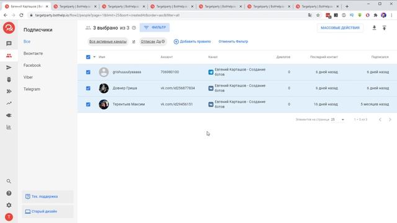The image size is (397, 223).
Task: Click browser back arrow
Action: 6,15
